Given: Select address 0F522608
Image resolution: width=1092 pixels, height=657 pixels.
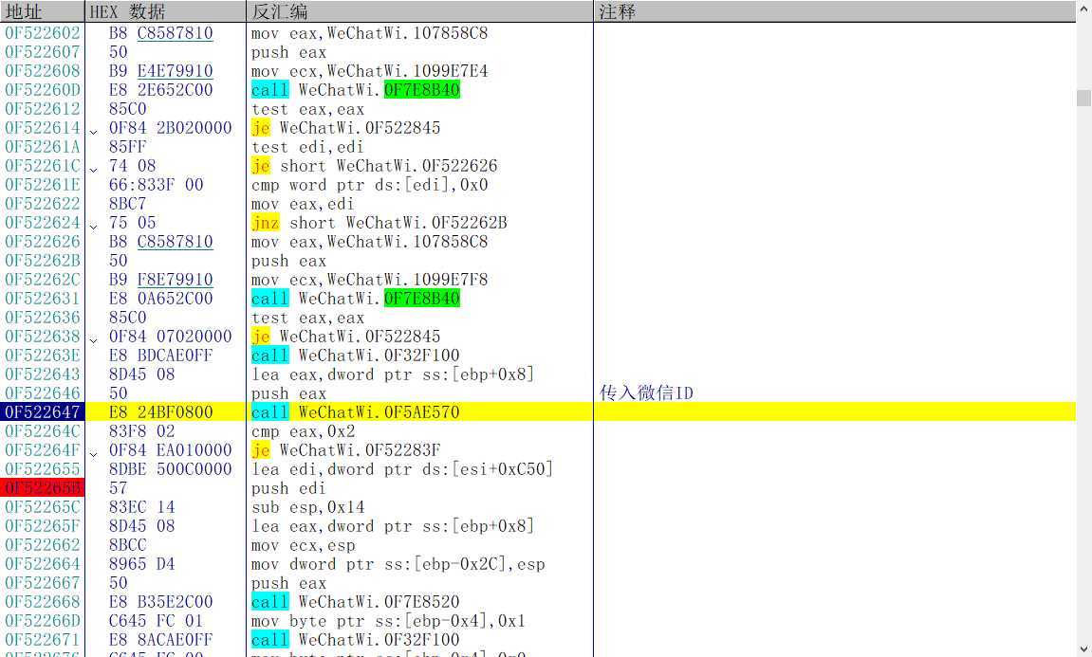Looking at the screenshot, I should click(x=43, y=71).
